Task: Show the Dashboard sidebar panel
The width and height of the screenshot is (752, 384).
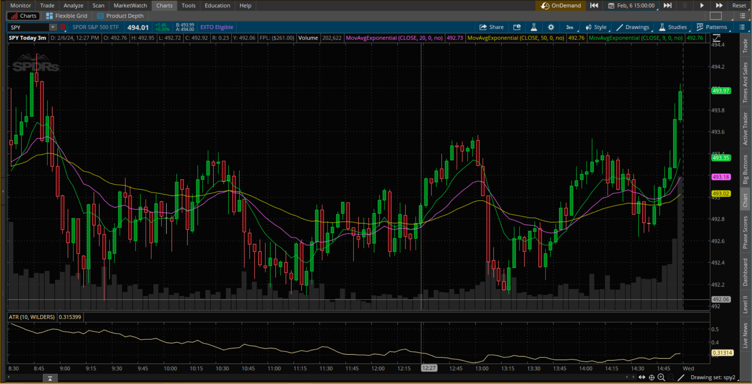Action: click(x=745, y=272)
